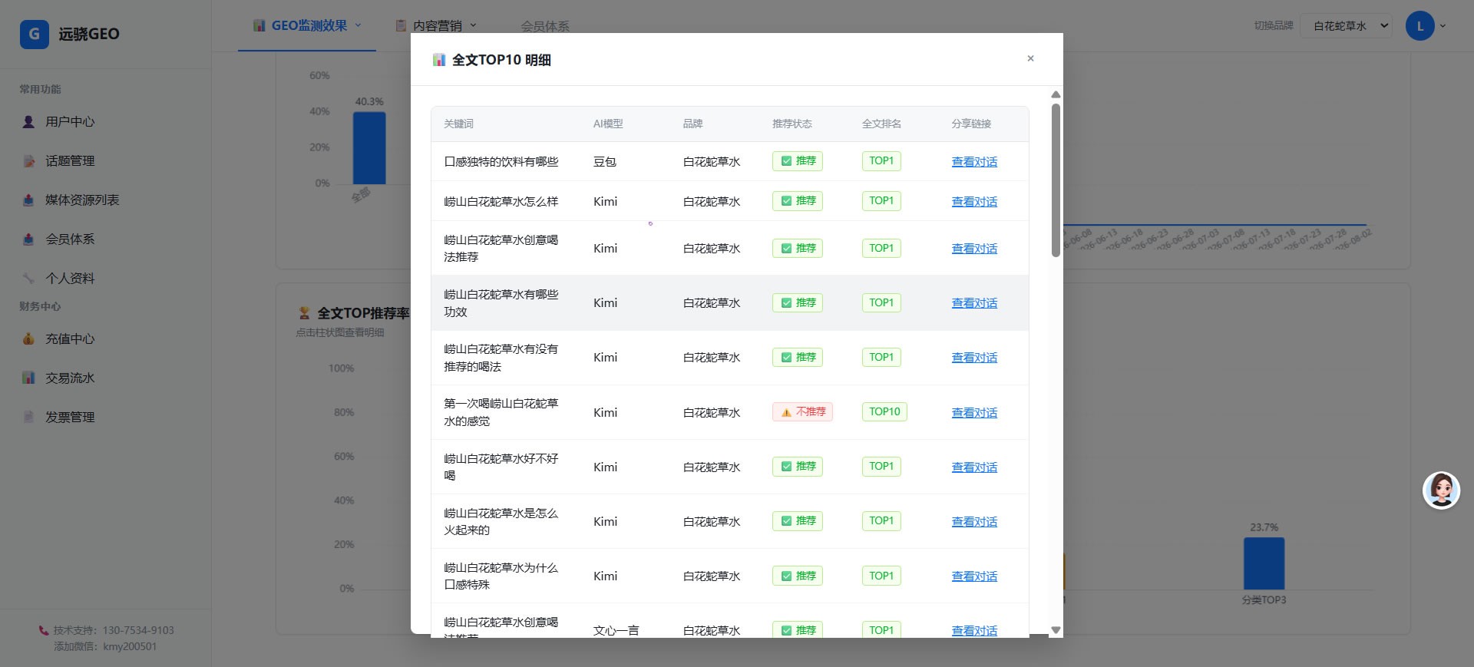Click the AI模型 column header
The image size is (1474, 667).
(x=608, y=124)
